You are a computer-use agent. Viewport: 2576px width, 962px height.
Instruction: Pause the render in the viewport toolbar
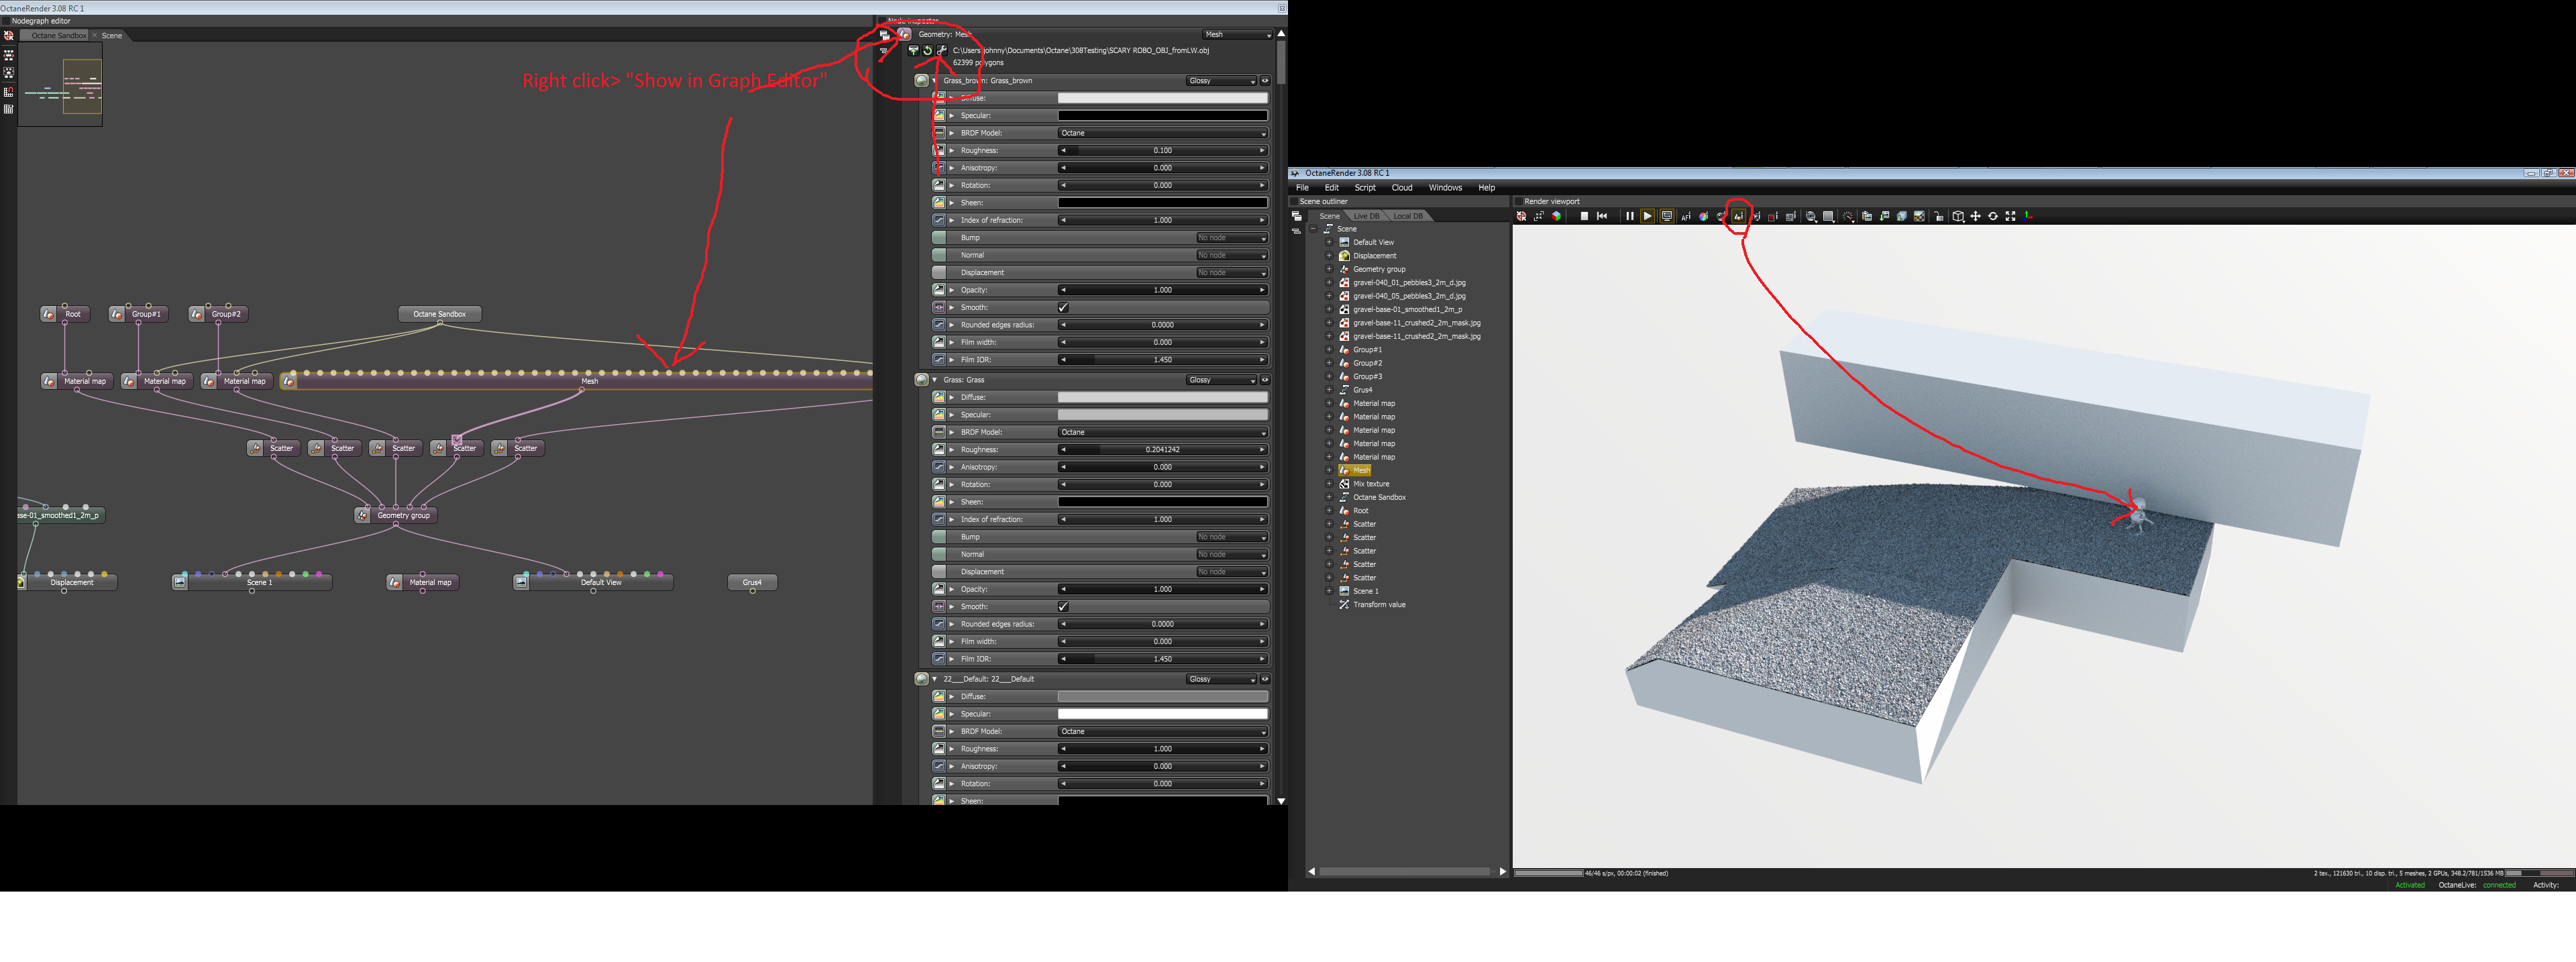(x=1630, y=216)
